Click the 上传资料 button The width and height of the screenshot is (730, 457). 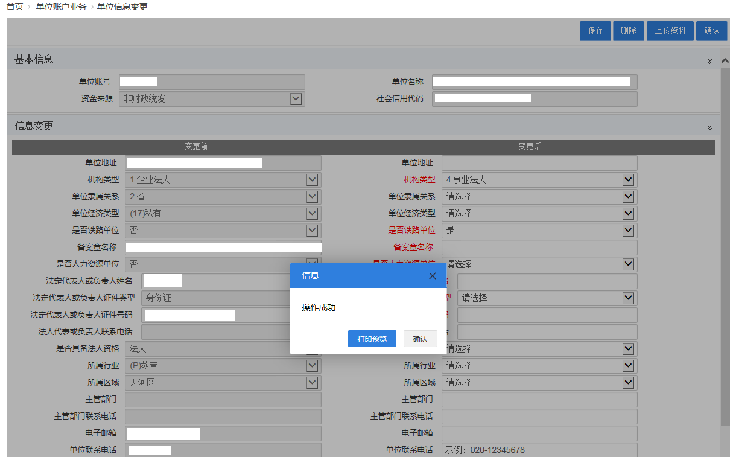click(x=670, y=31)
